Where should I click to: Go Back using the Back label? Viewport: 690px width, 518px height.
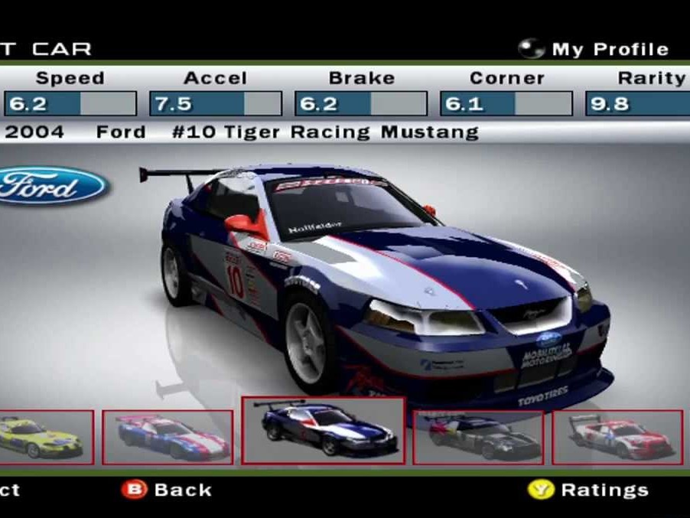182,490
